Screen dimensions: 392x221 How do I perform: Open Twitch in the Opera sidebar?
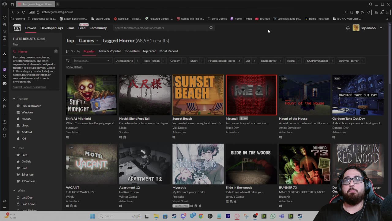[x=5, y=70]
